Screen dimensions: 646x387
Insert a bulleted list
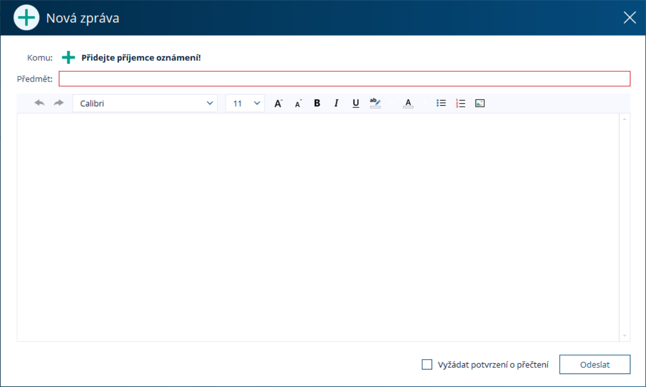[441, 103]
